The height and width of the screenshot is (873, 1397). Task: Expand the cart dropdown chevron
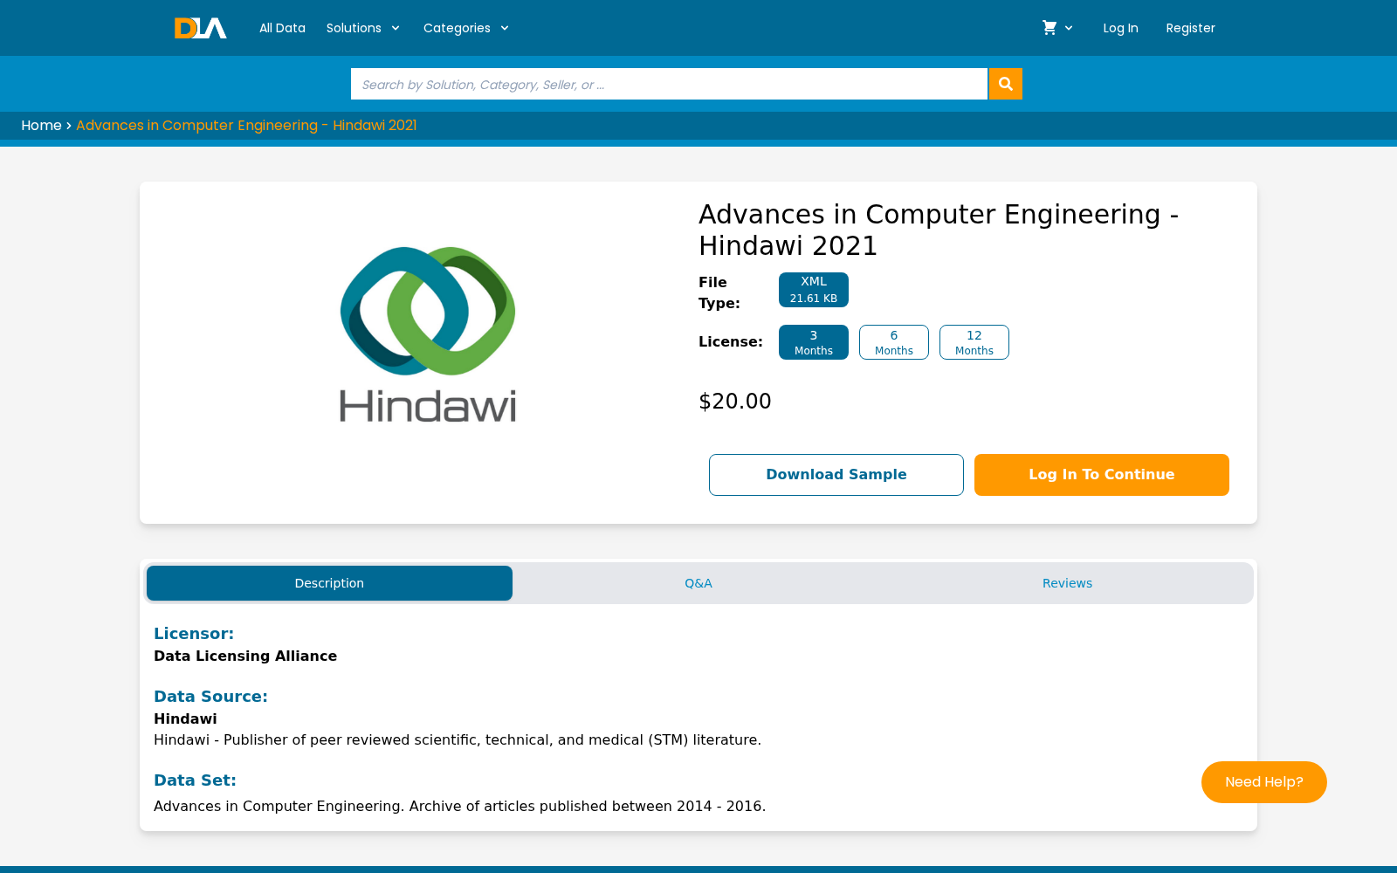(x=1069, y=28)
